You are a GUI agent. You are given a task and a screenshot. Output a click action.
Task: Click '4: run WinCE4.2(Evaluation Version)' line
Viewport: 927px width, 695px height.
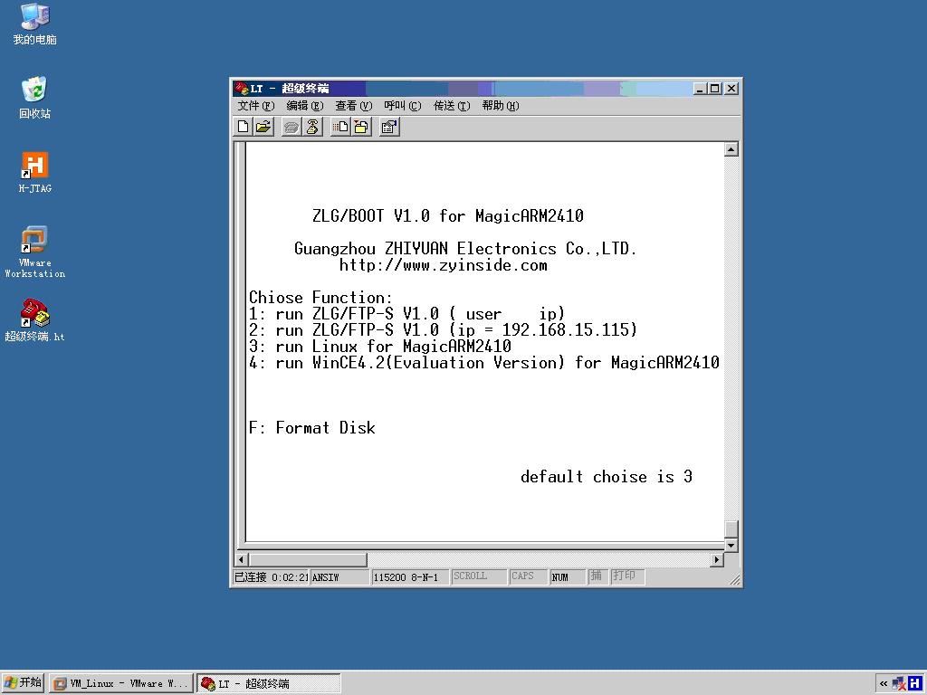[x=484, y=363]
